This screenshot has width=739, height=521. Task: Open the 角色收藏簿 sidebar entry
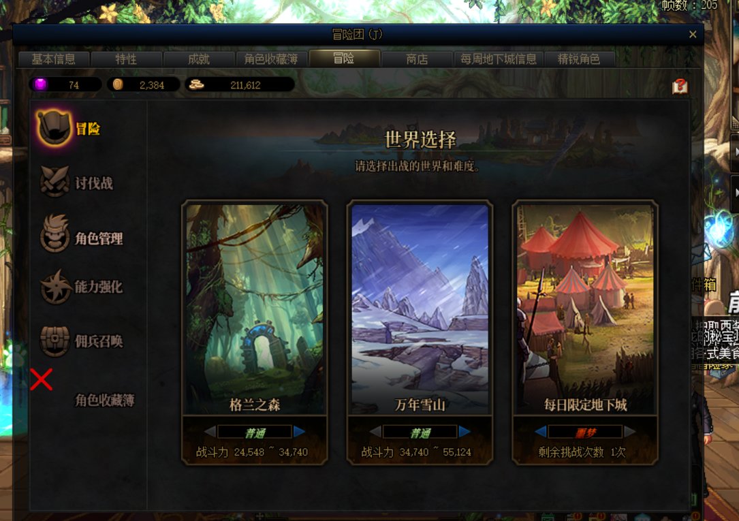(105, 400)
